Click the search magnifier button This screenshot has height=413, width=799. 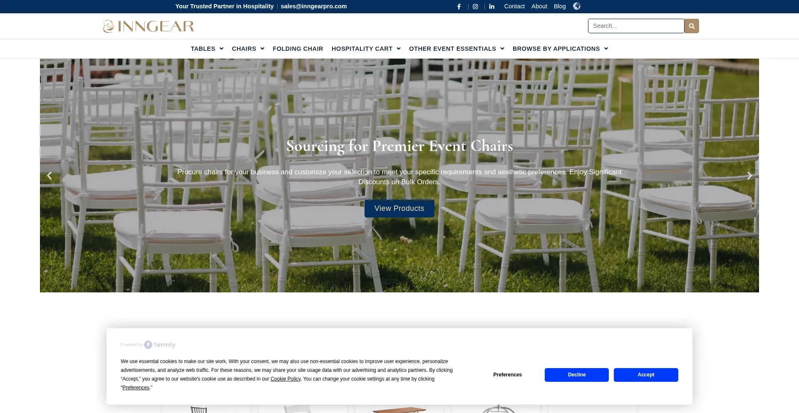691,26
